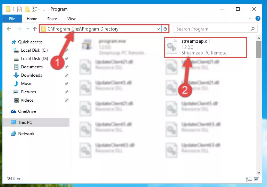
Task: Open Documents in the sidebar
Action: click(x=32, y=67)
